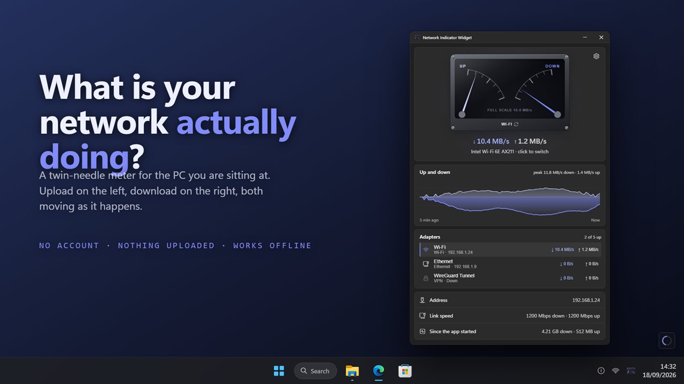Click the Network Indicator Widget title bar icon
The height and width of the screenshot is (384, 684).
point(417,38)
